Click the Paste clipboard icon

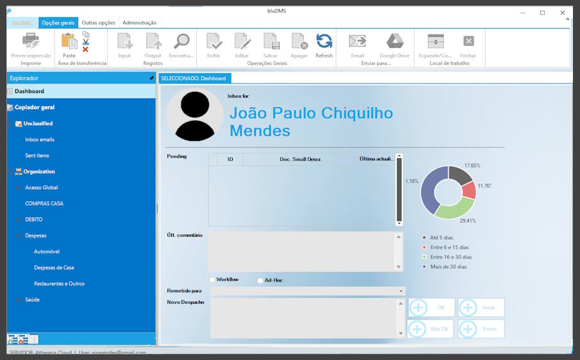69,42
